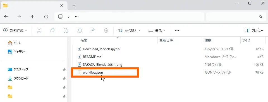Click the PC monitor icon in address bar

60,16
